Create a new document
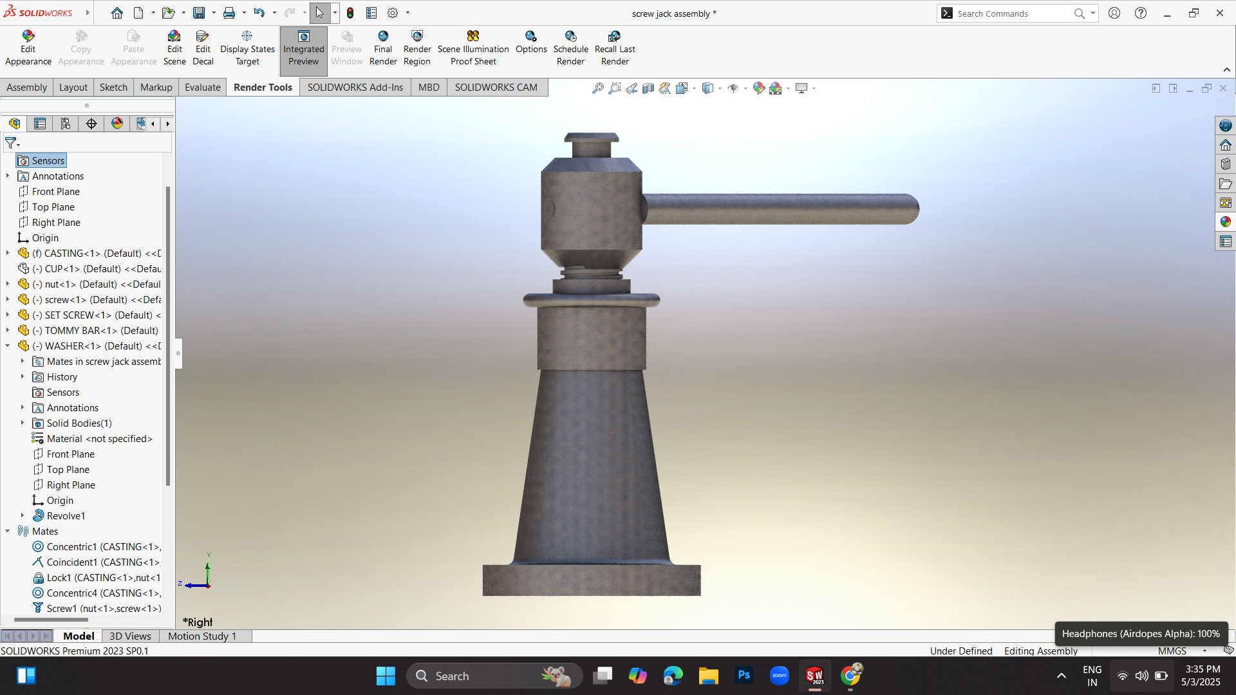This screenshot has width=1236, height=695. pyautogui.click(x=138, y=13)
